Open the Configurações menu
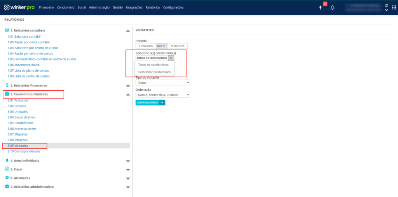This screenshot has height=197, width=398. click(x=173, y=7)
